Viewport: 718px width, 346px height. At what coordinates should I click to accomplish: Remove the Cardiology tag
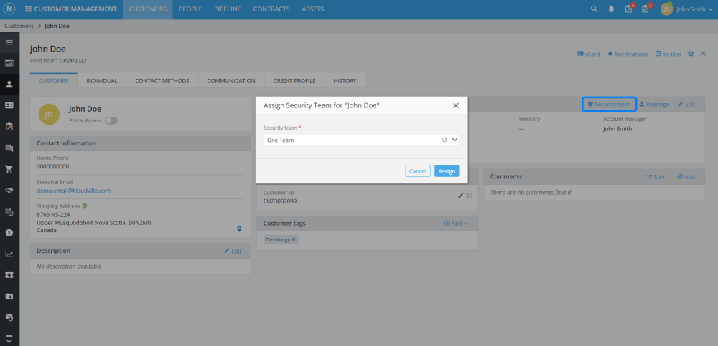click(x=294, y=239)
